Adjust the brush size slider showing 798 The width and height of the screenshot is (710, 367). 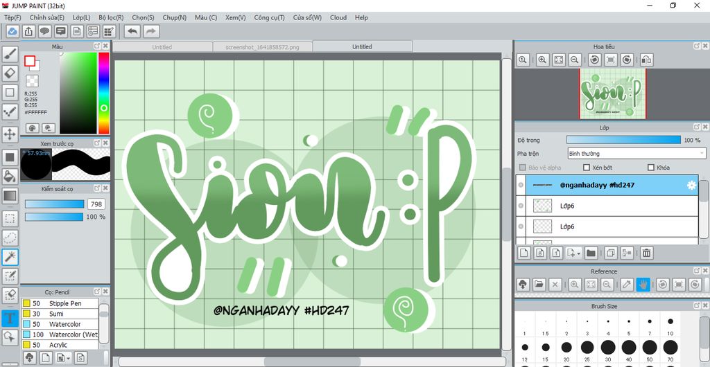(x=54, y=204)
